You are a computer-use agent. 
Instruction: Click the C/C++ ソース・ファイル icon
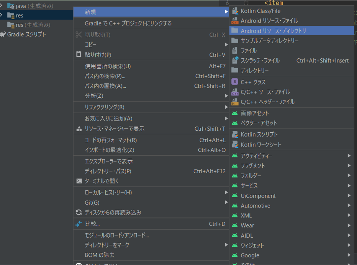point(235,92)
